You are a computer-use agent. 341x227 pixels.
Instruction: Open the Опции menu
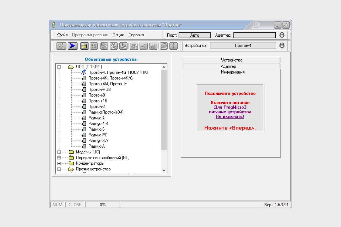coord(118,35)
